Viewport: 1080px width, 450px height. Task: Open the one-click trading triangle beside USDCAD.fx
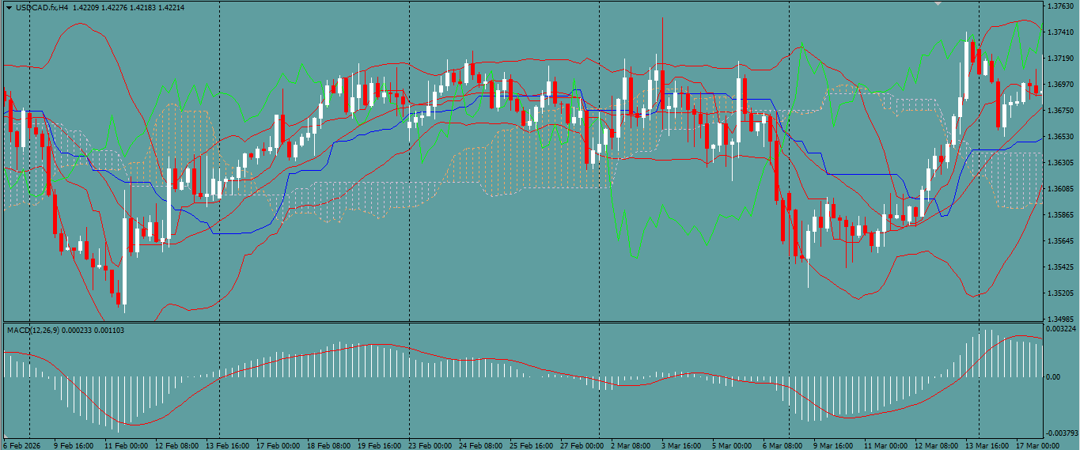9,6
